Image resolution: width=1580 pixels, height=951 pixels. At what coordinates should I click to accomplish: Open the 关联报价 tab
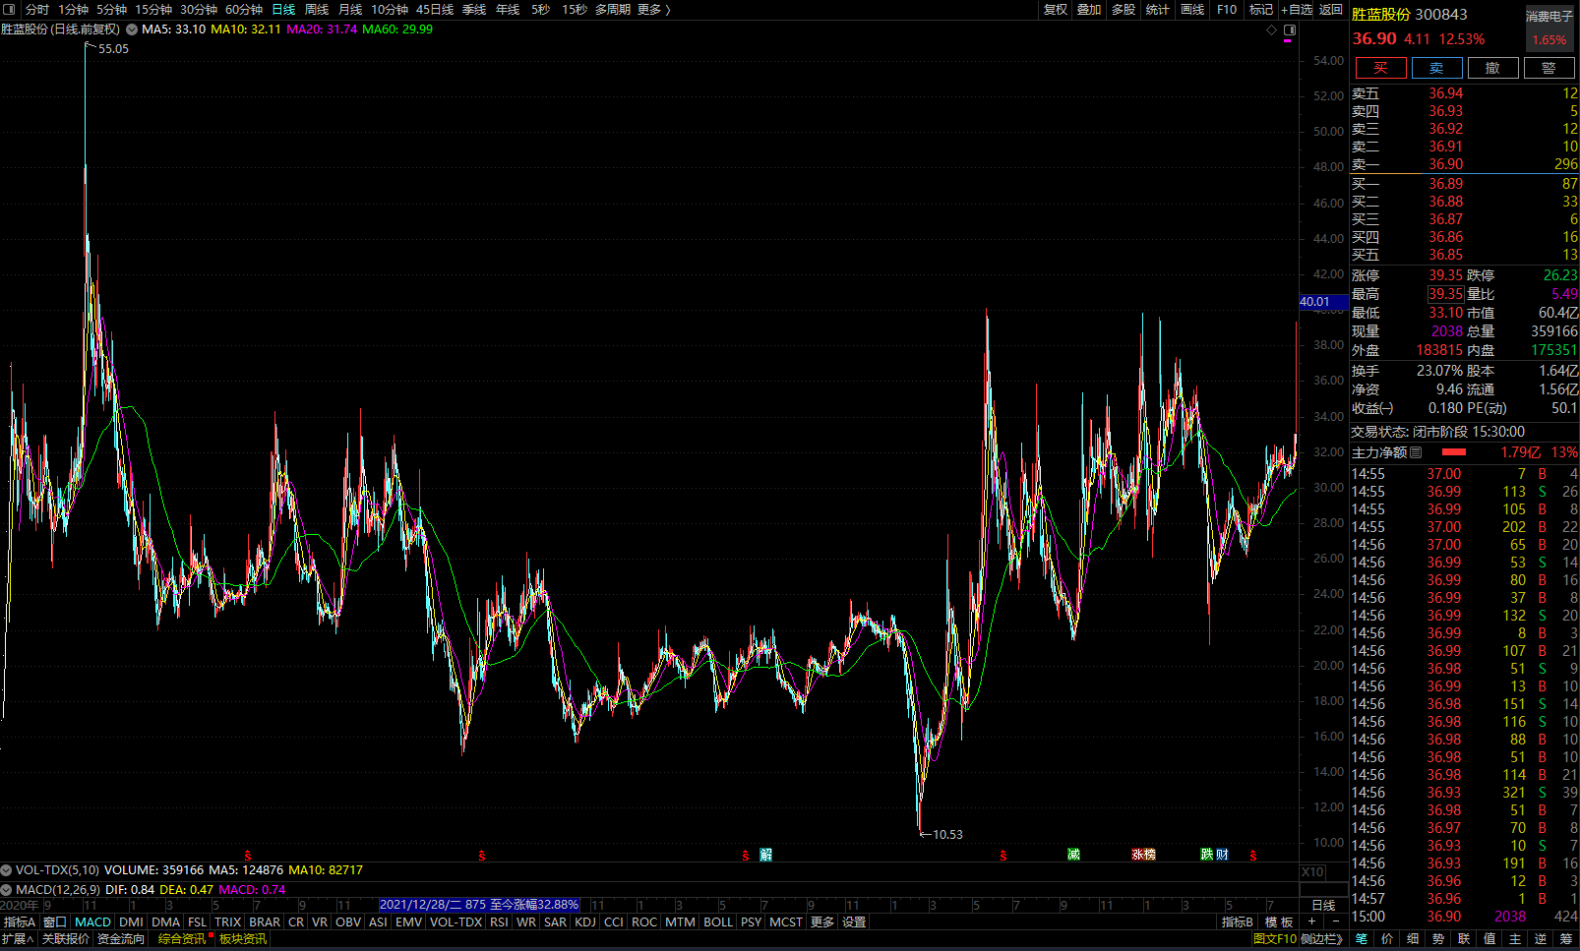(65, 939)
